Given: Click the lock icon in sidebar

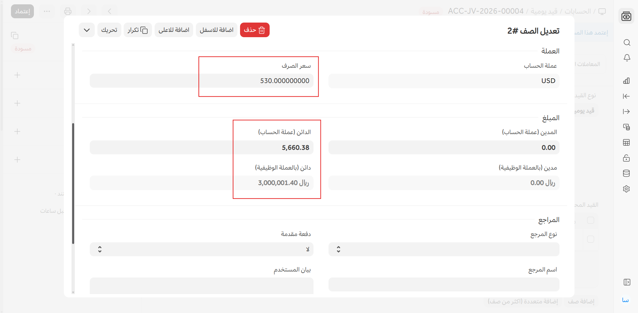Looking at the screenshot, I should (626, 158).
